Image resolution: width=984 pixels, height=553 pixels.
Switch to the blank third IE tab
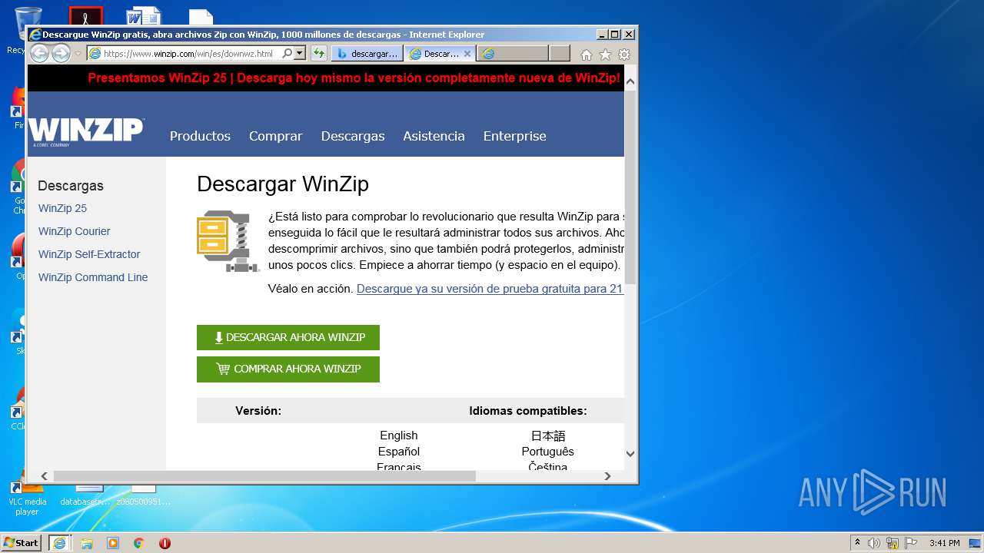512,54
